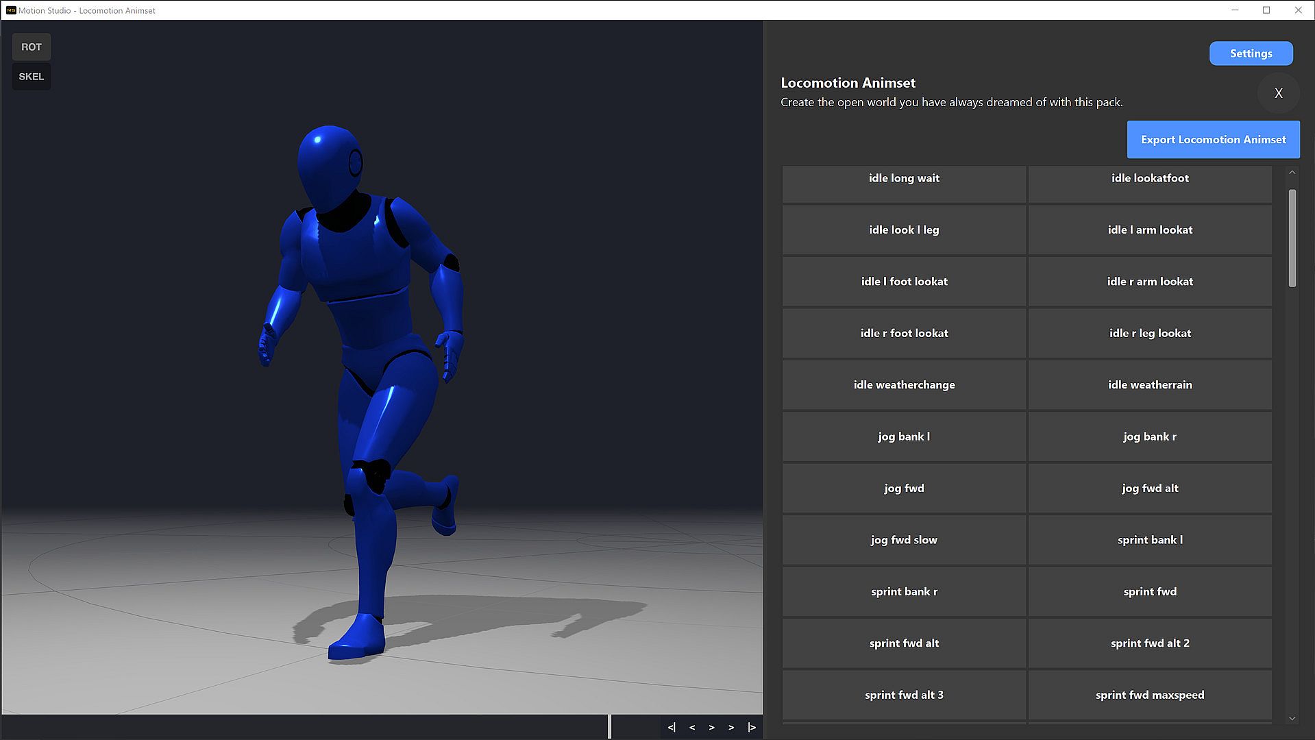Close the Locomotion Animset panel with the X

click(x=1278, y=93)
